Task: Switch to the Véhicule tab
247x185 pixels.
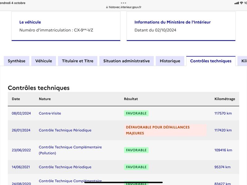Action: [x=44, y=61]
